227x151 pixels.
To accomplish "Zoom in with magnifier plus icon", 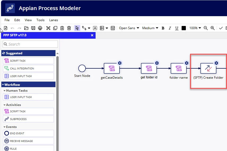I will click(x=212, y=28).
